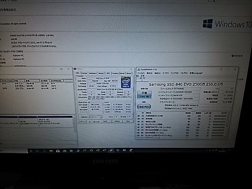Click the ファイルシステム column header in Disk Management
Screen dimensions: 252x189
(x=6, y=81)
